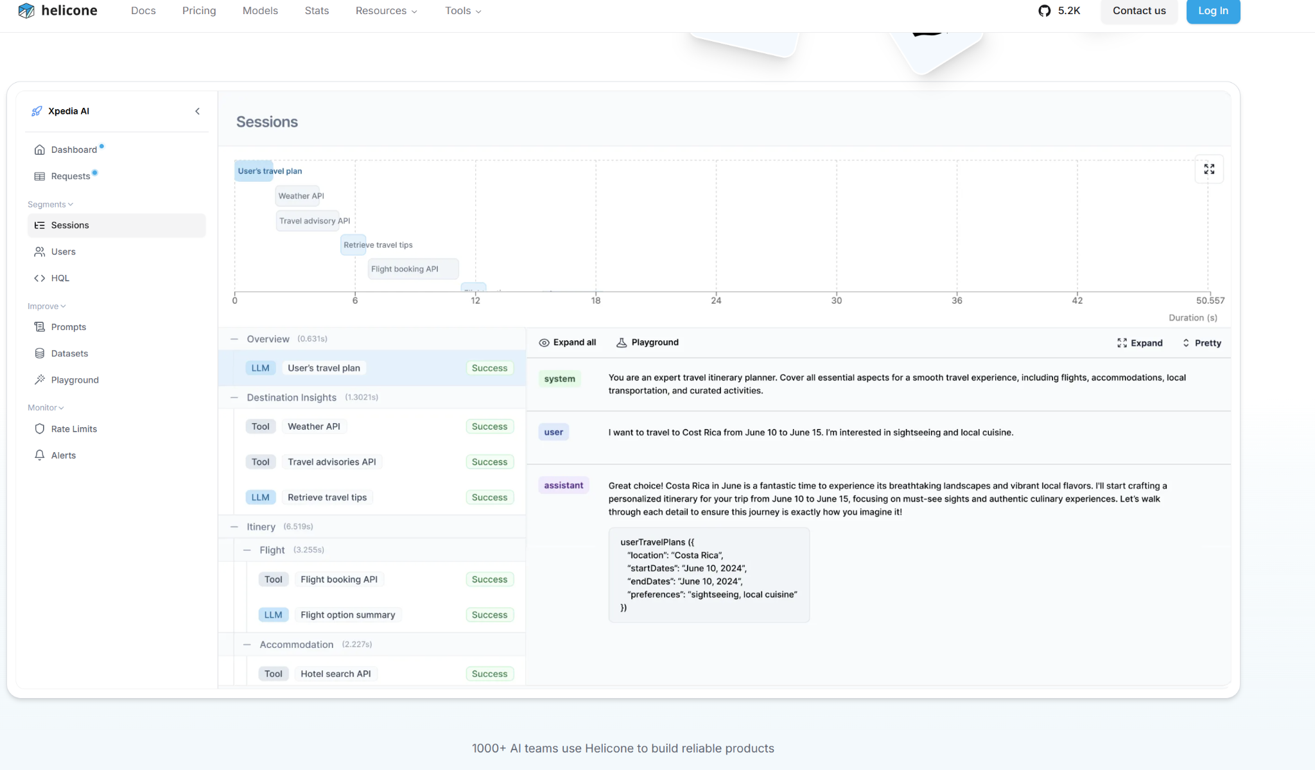Select the User's travel plan timeline bar
Screen dimensions: 1315x770
point(254,171)
